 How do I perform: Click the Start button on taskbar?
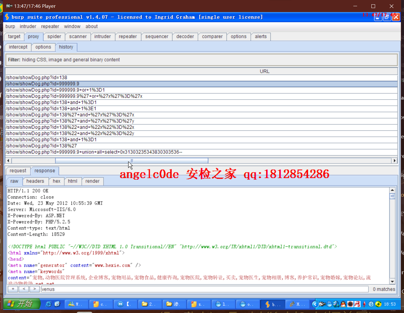point(22,304)
